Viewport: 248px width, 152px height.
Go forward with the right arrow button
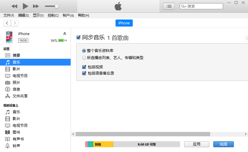[15, 23]
